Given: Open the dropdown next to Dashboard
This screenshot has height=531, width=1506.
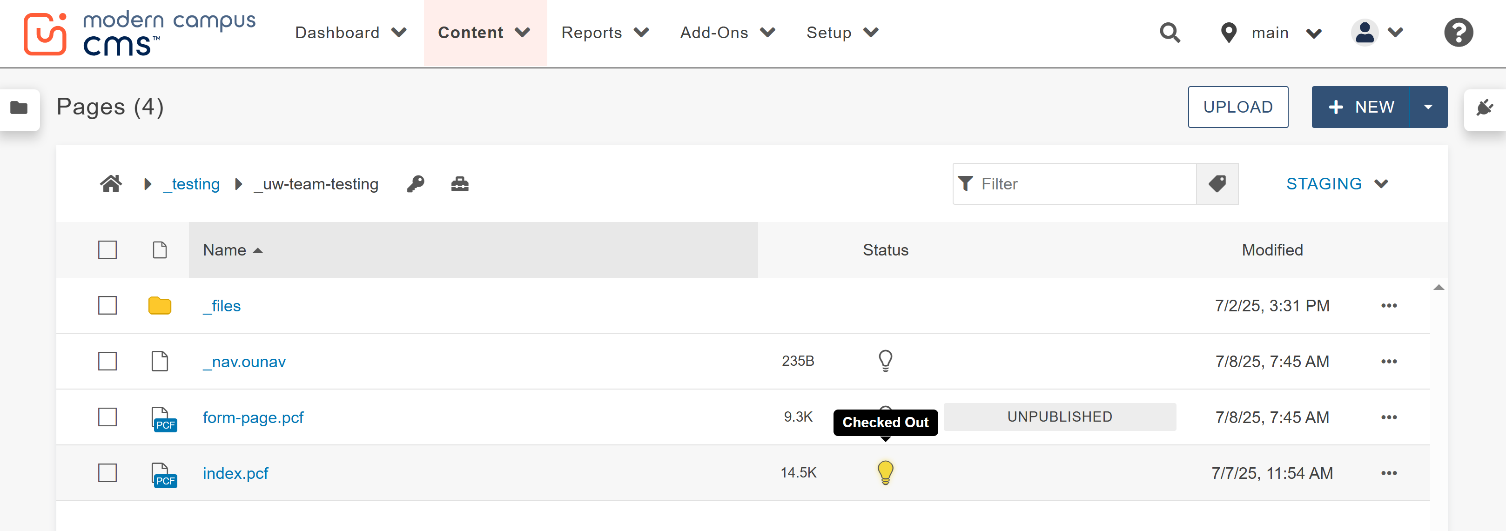Looking at the screenshot, I should tap(399, 33).
